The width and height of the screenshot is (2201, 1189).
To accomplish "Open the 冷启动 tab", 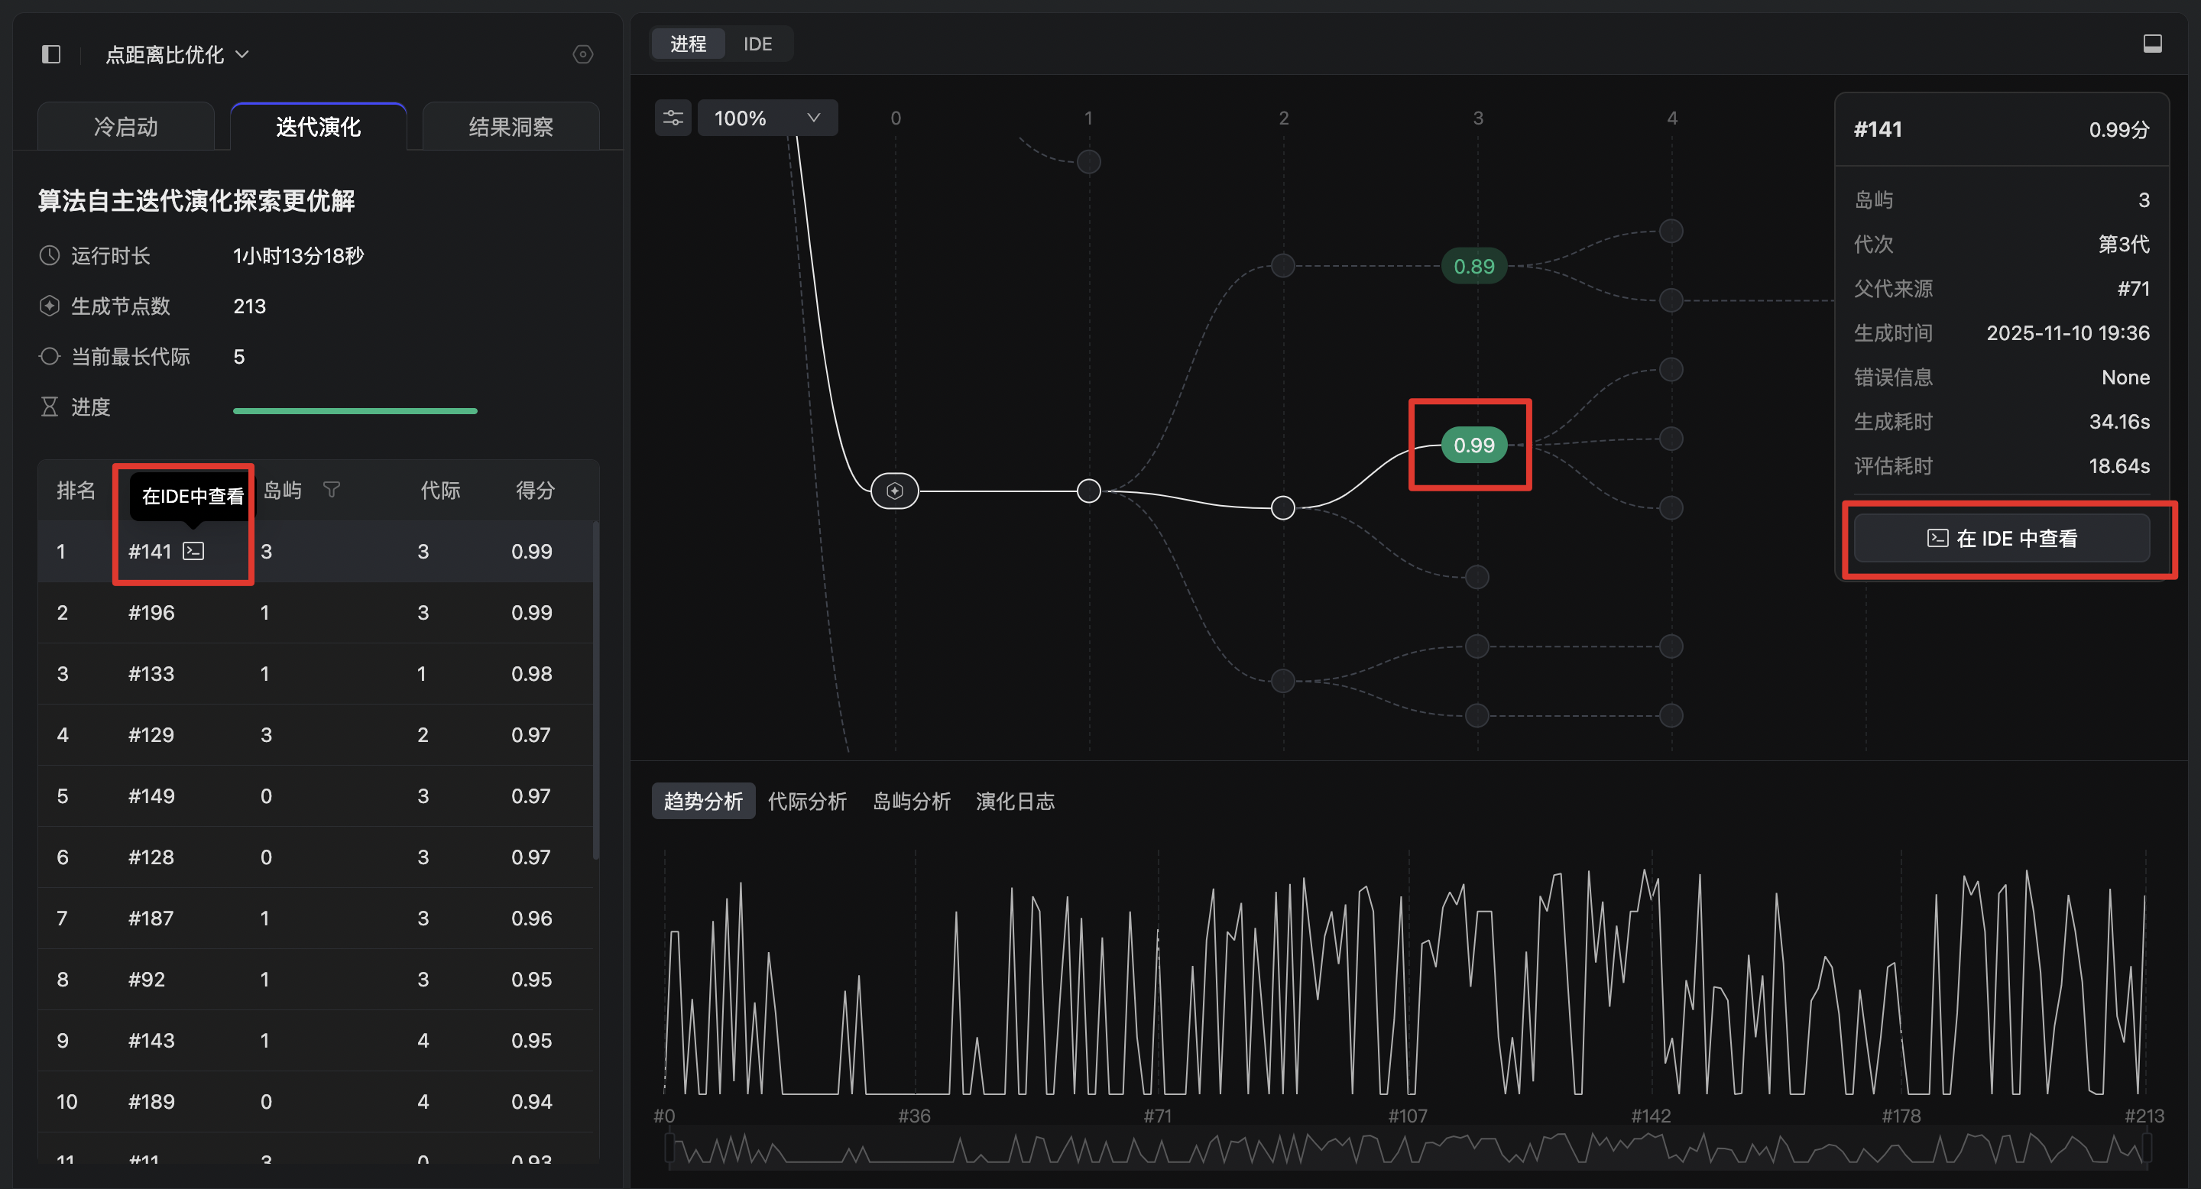I will pos(125,128).
